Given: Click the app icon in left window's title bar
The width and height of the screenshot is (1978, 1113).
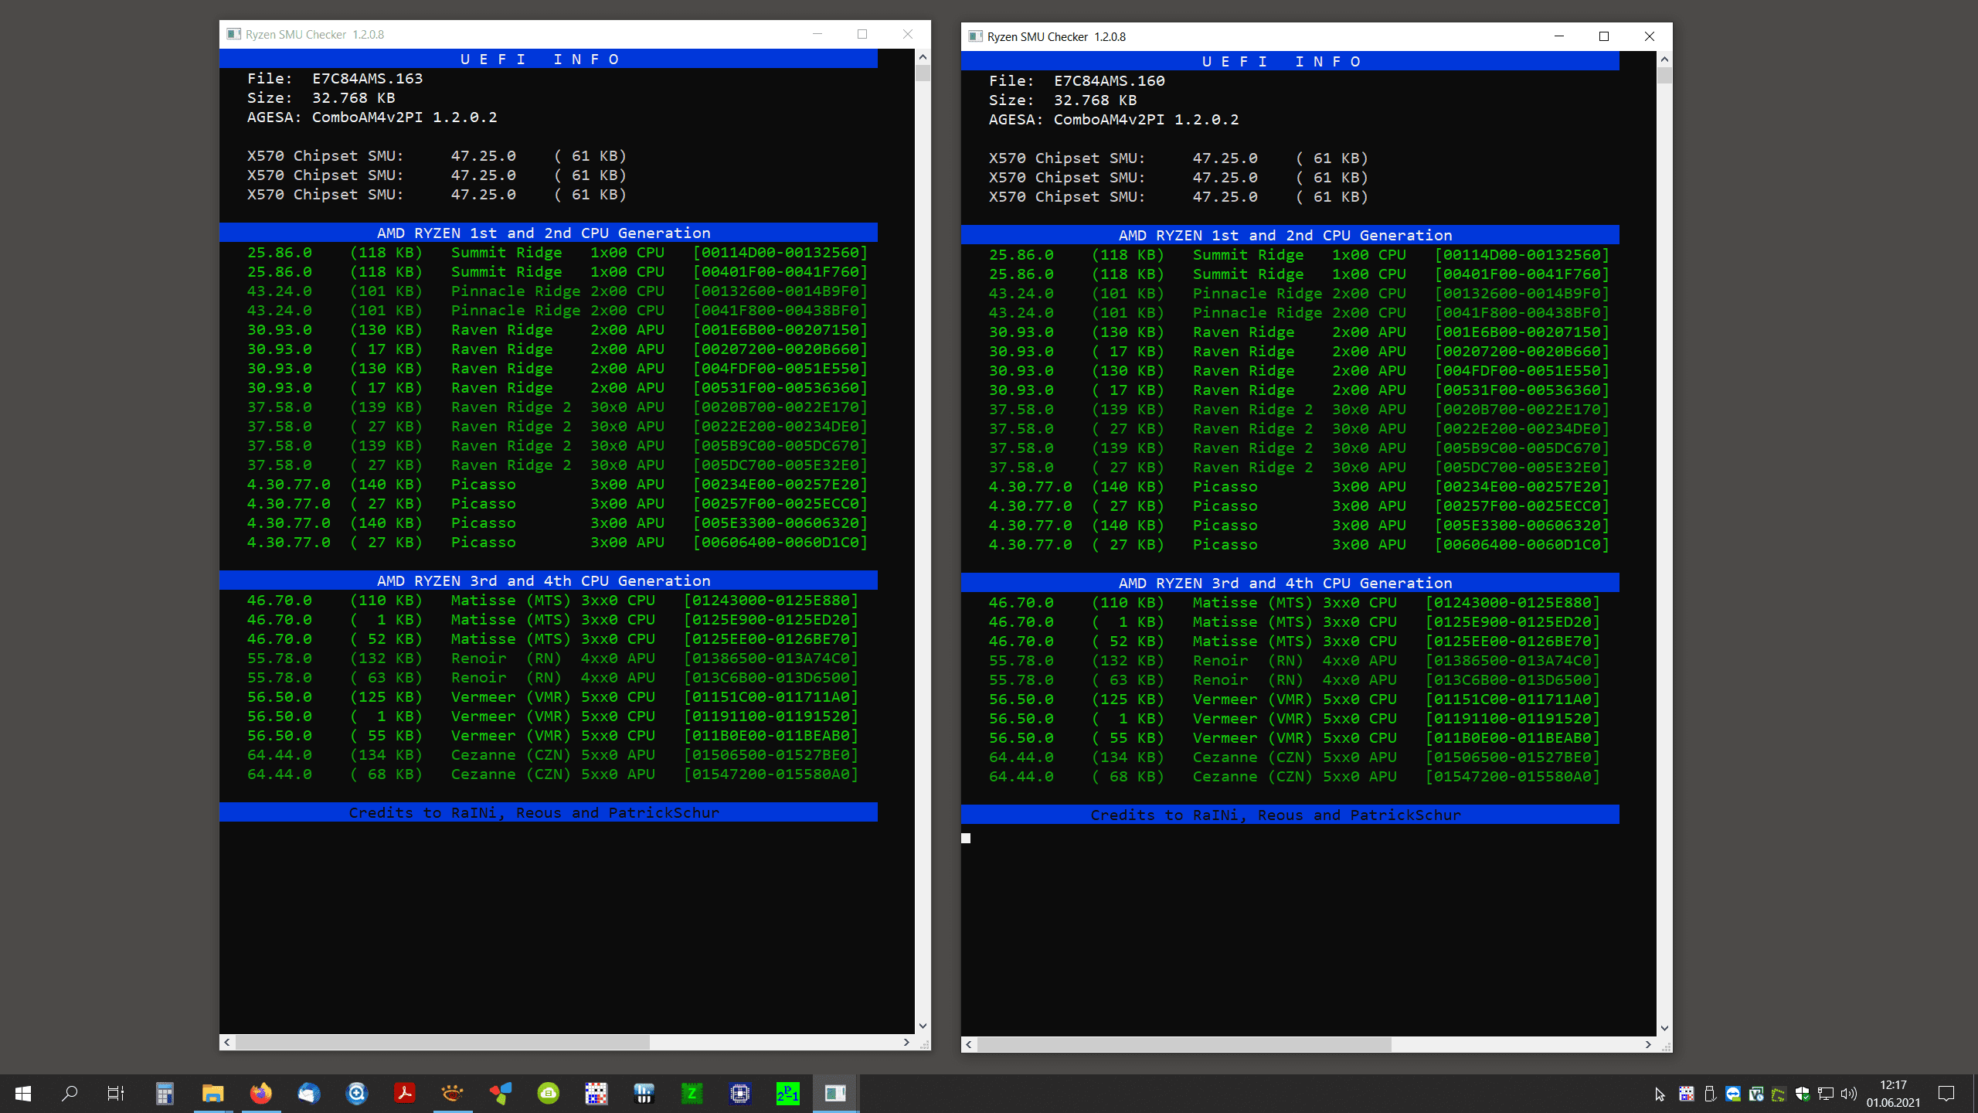Looking at the screenshot, I should pos(233,34).
